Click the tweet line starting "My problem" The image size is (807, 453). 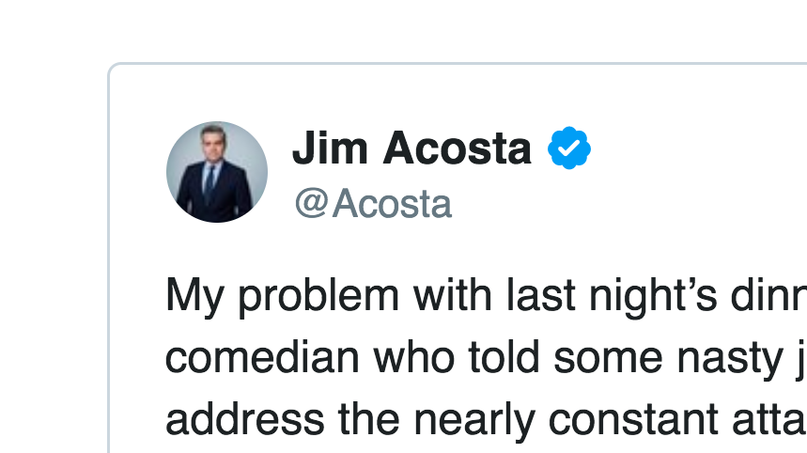[x=485, y=297]
